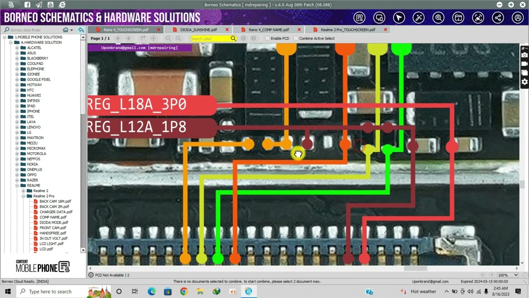The image size is (529, 298).
Task: Open the Windows Start button
Action: (x=8, y=291)
